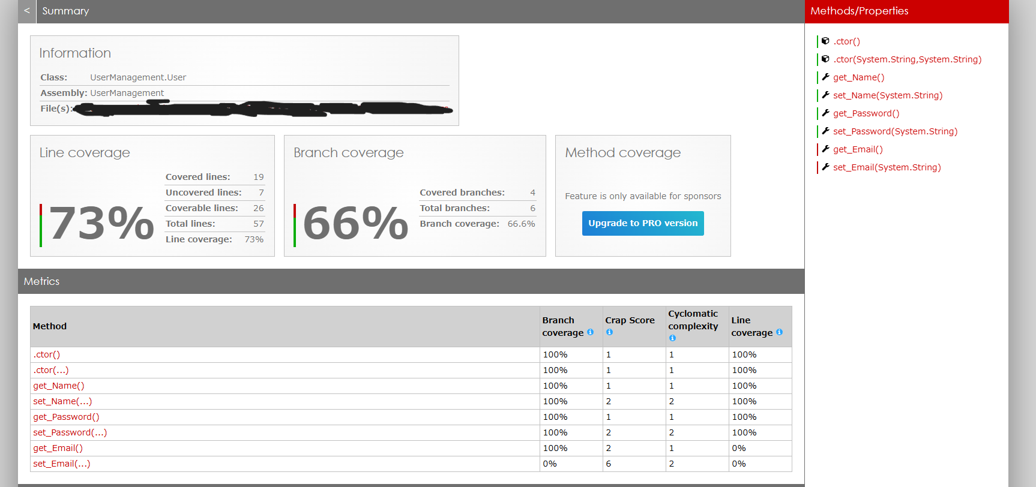Click the wrench icon beside get_Name()
The height and width of the screenshot is (487, 1036).
825,77
